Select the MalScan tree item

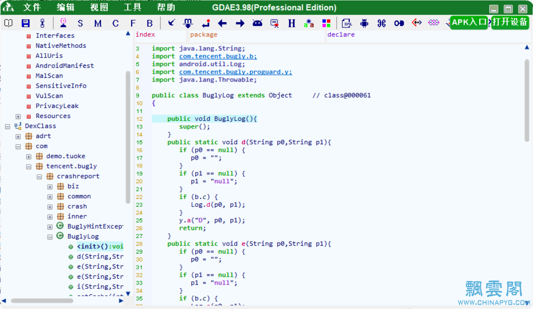(x=49, y=76)
